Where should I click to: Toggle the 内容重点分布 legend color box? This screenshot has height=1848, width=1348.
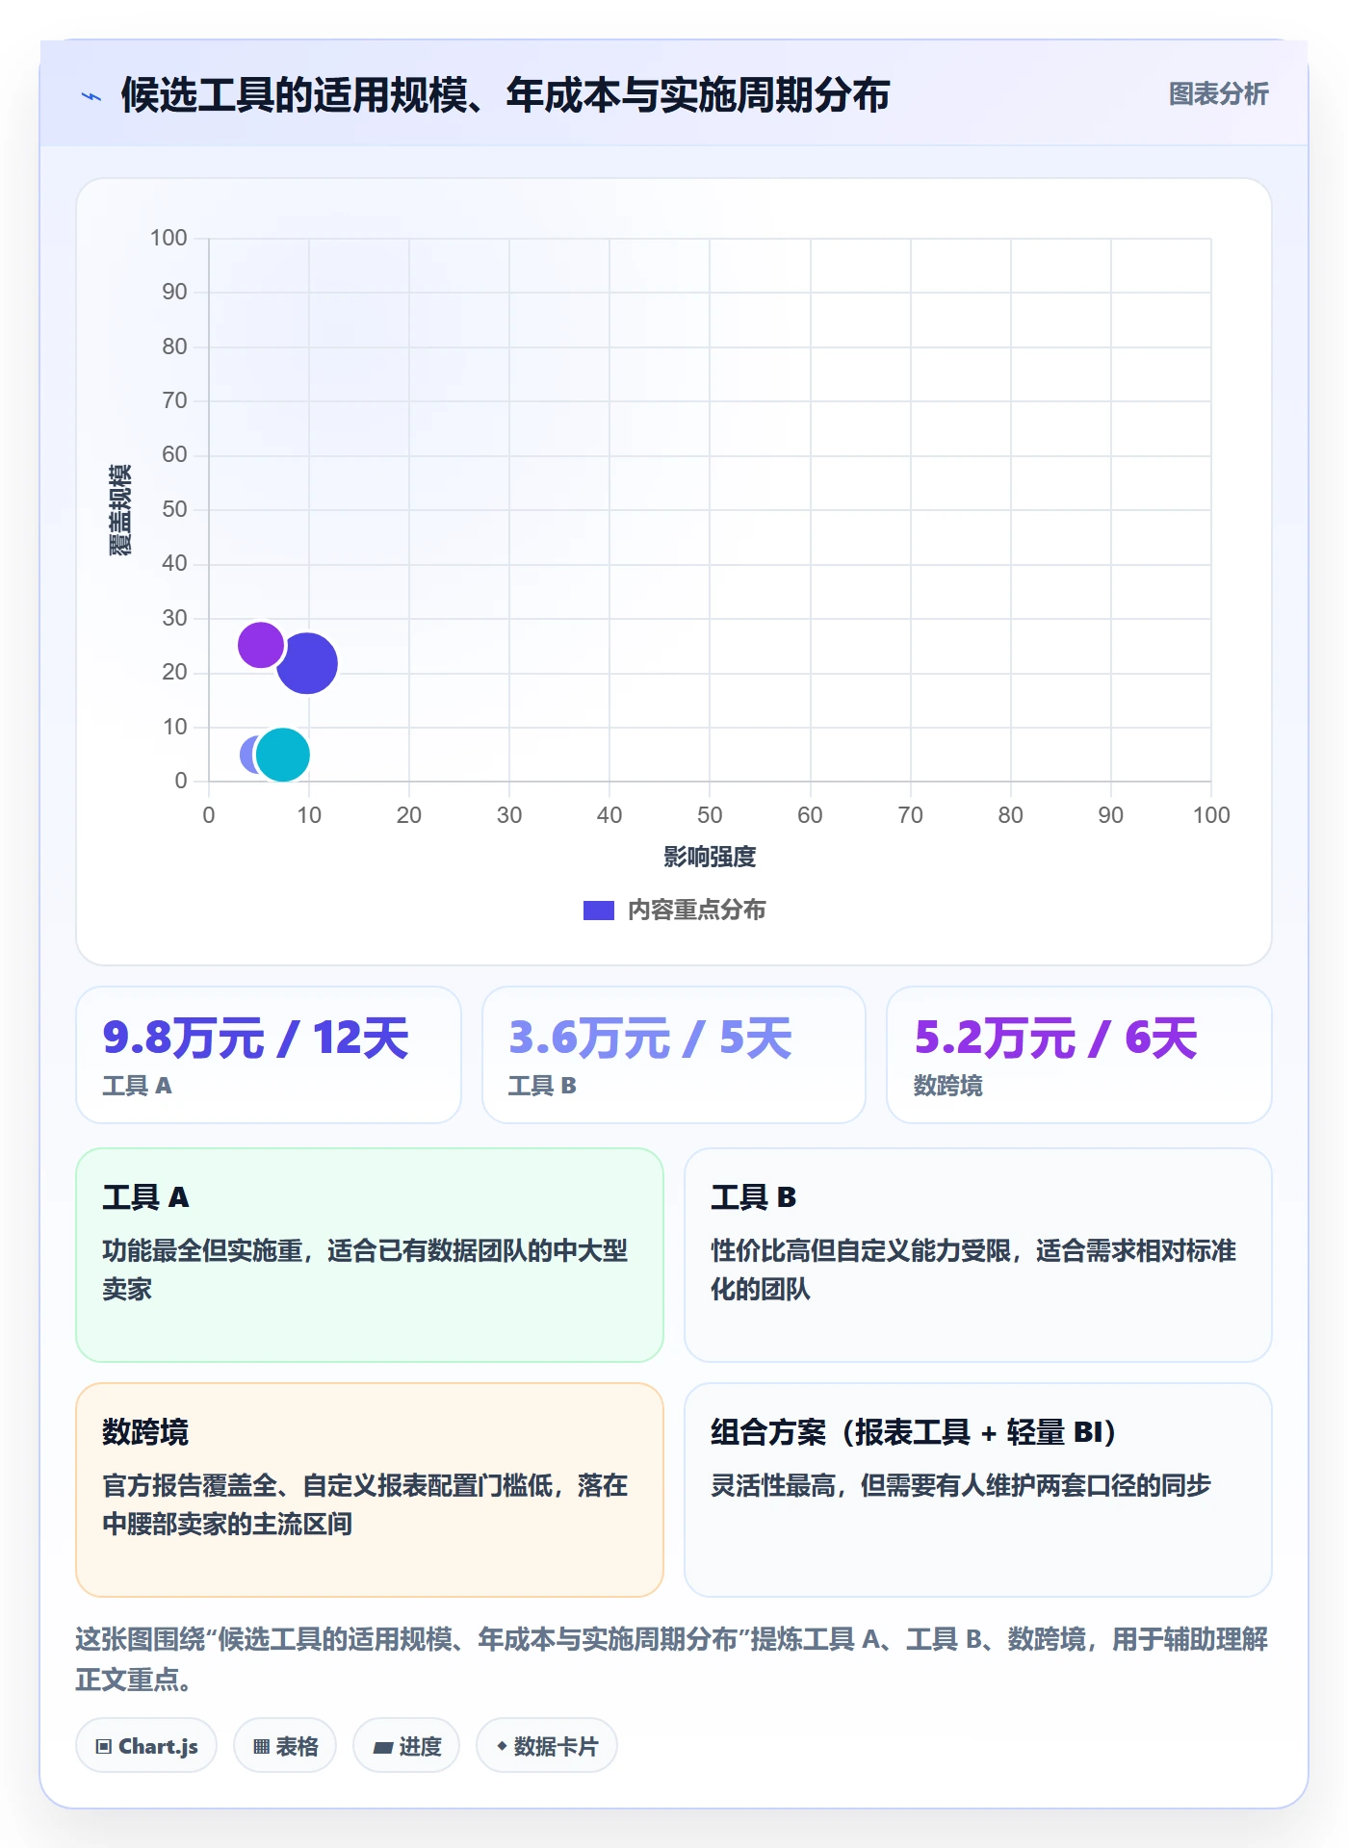click(x=598, y=911)
